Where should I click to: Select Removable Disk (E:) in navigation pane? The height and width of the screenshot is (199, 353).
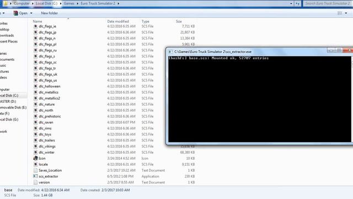pyautogui.click(x=13, y=107)
